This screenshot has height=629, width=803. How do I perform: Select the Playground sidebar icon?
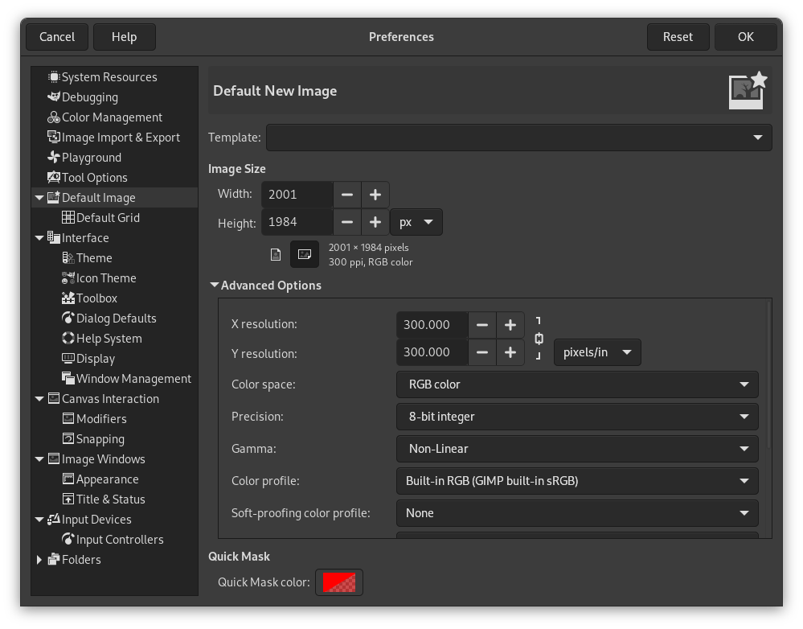(x=52, y=157)
